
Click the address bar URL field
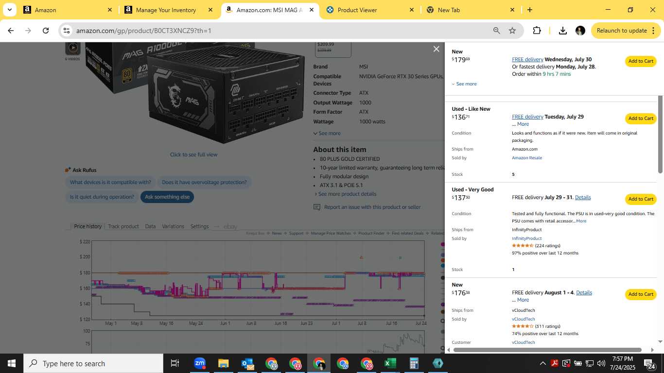point(282,31)
